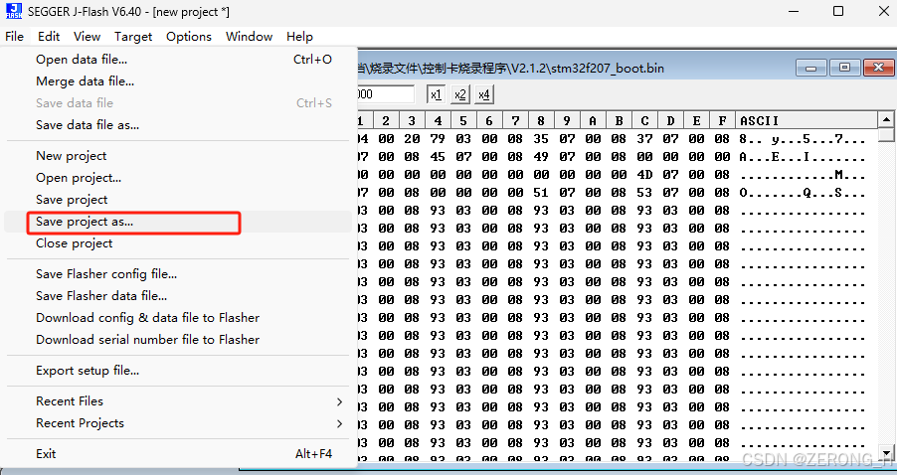Select Download serial number file to Flasher

[x=178, y=340]
